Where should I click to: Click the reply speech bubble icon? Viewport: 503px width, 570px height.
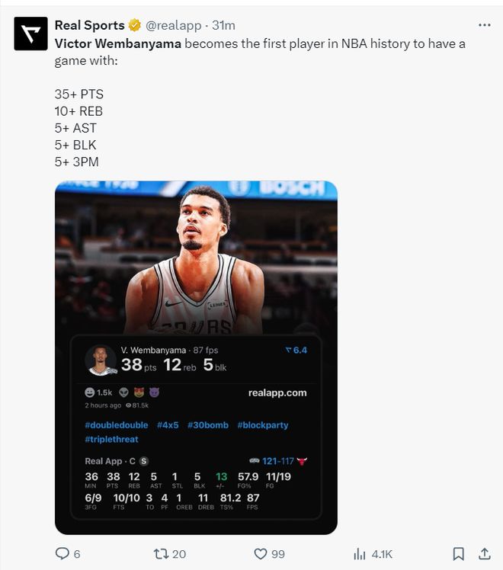tap(62, 554)
